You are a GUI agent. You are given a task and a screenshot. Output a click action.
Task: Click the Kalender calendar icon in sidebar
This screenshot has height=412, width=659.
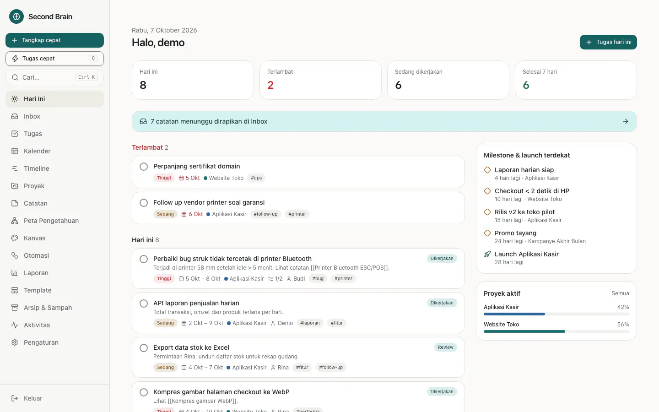15,151
